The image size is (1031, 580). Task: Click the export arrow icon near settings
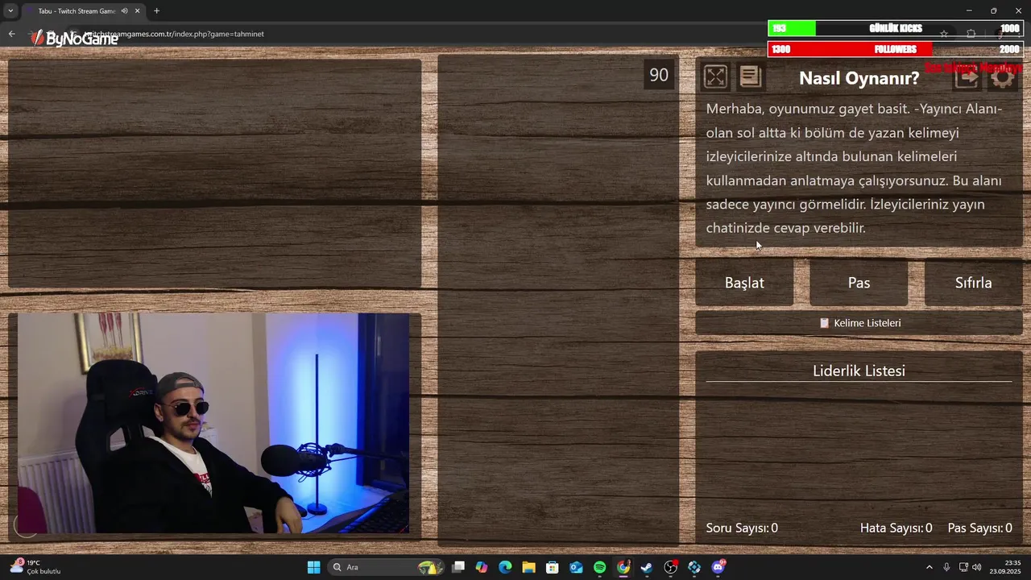(x=967, y=77)
